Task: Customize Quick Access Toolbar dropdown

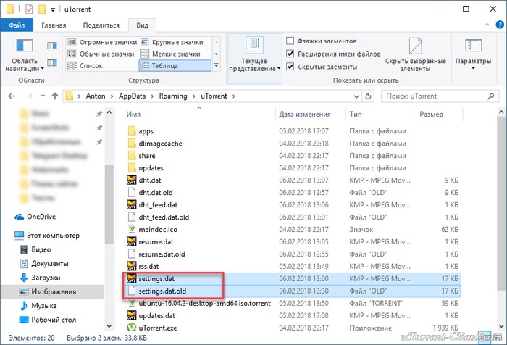Action: [x=53, y=9]
